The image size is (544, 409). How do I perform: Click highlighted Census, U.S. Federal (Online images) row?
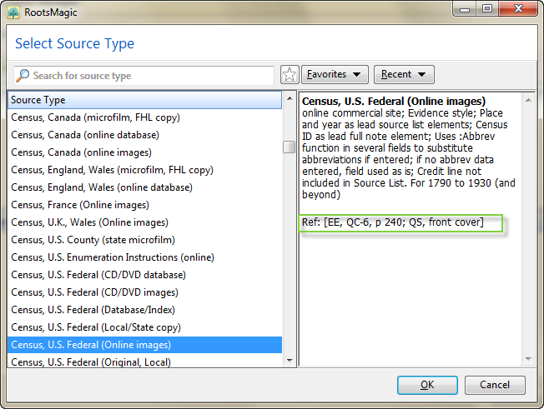tap(144, 345)
